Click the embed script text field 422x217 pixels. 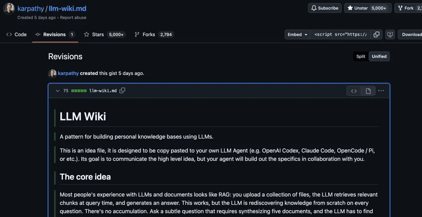coord(340,34)
